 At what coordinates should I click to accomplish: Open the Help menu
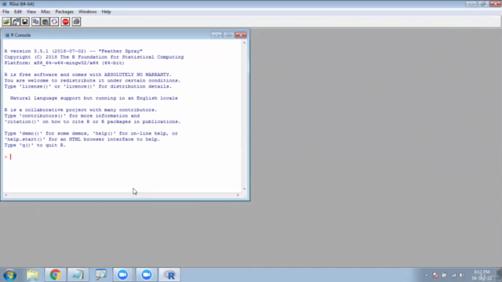tap(107, 12)
